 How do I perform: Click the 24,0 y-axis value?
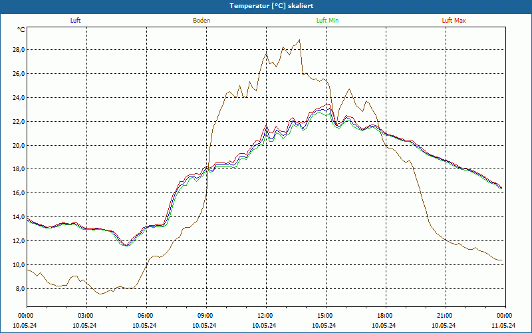(x=19, y=98)
